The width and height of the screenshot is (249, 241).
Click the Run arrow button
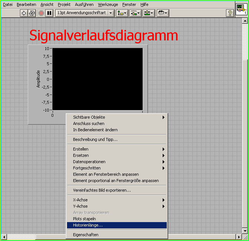coord(24,13)
